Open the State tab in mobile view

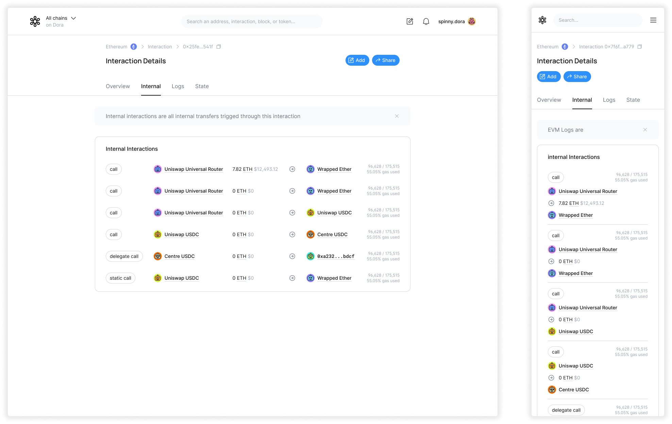tap(633, 100)
